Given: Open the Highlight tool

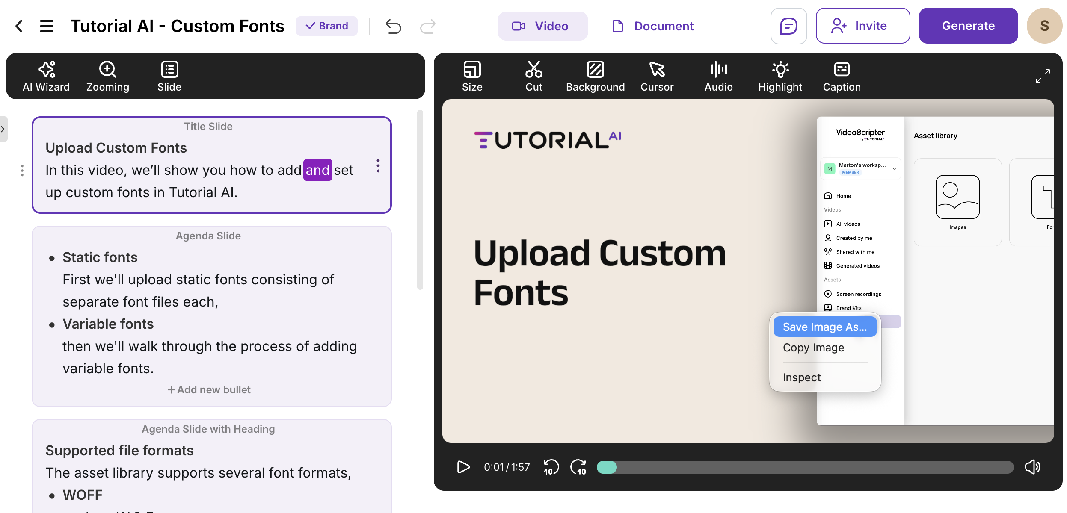Looking at the screenshot, I should [x=780, y=77].
